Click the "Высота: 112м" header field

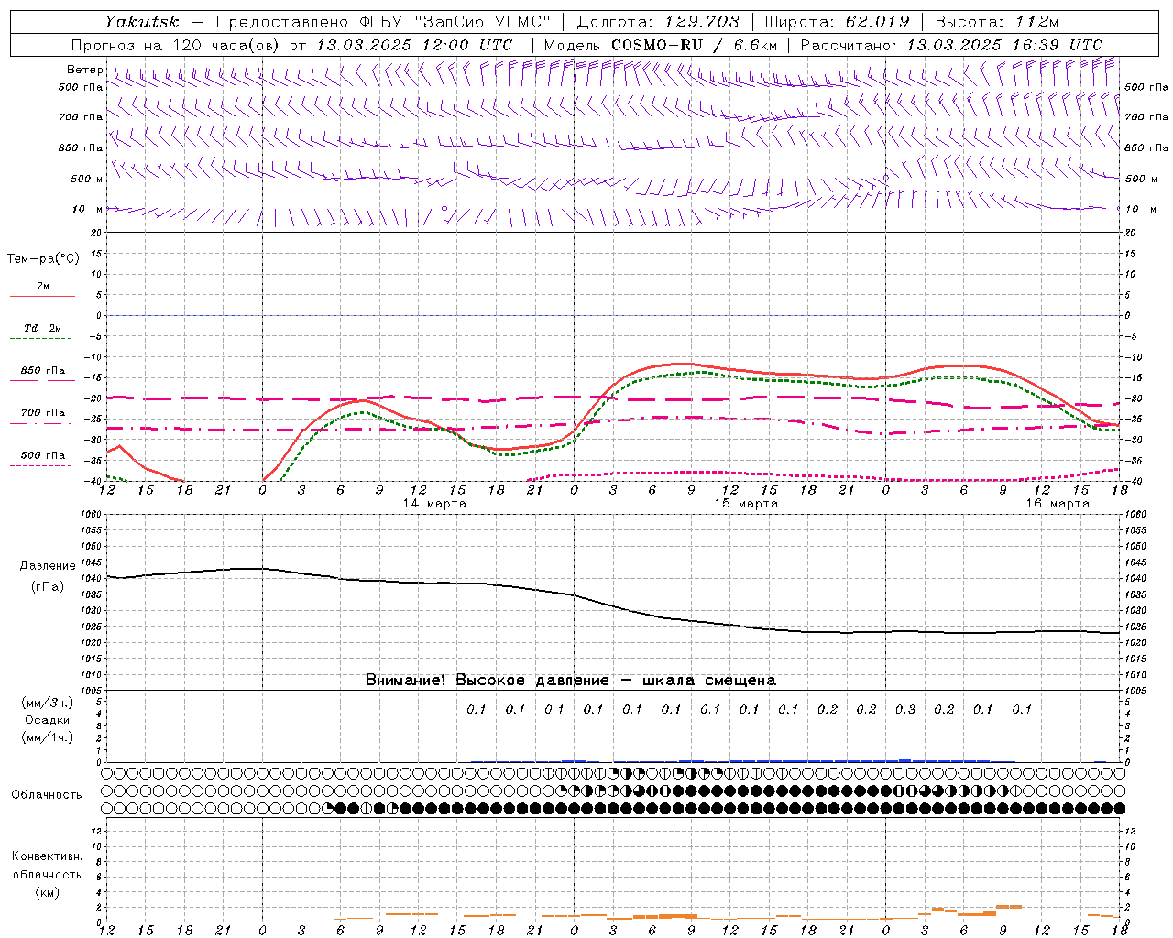(997, 22)
